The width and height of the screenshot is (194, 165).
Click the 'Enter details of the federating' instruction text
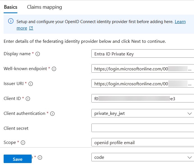[x=85, y=41]
